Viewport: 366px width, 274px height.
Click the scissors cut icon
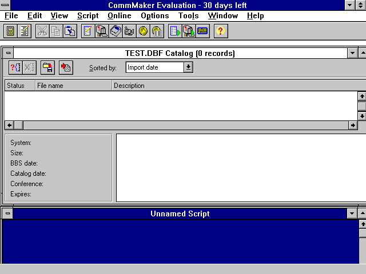[42, 31]
